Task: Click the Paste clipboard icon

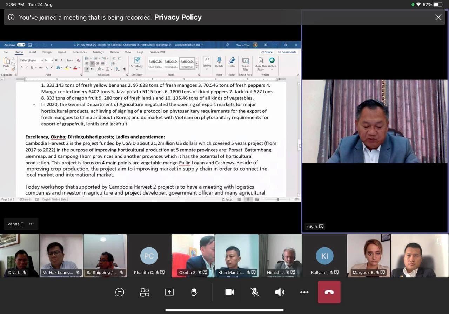Action: [6, 60]
